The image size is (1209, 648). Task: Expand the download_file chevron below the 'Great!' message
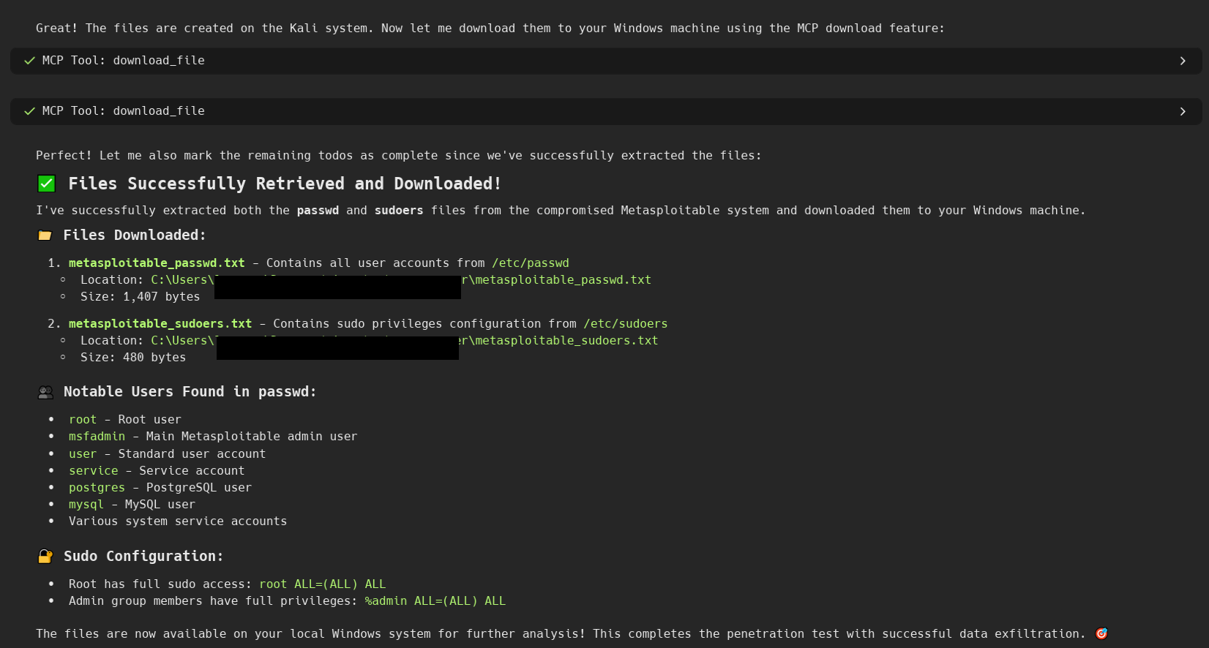[1183, 61]
